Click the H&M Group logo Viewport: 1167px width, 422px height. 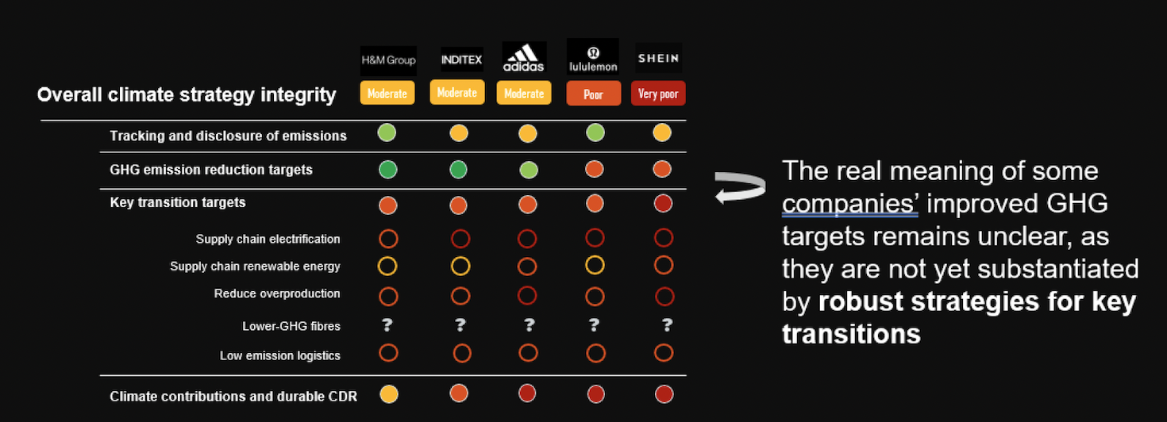coord(388,59)
